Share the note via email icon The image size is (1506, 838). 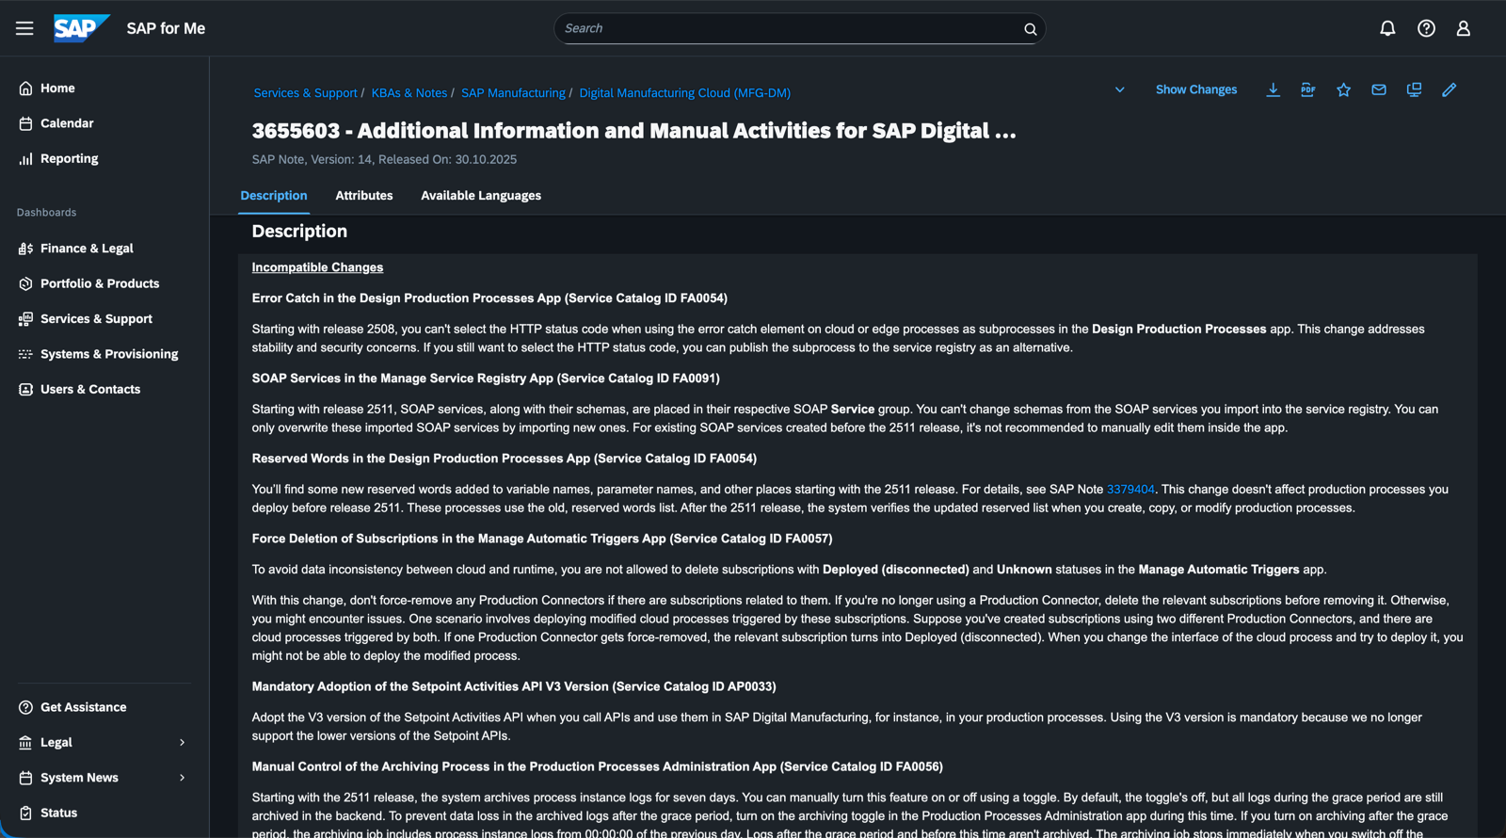click(1379, 89)
